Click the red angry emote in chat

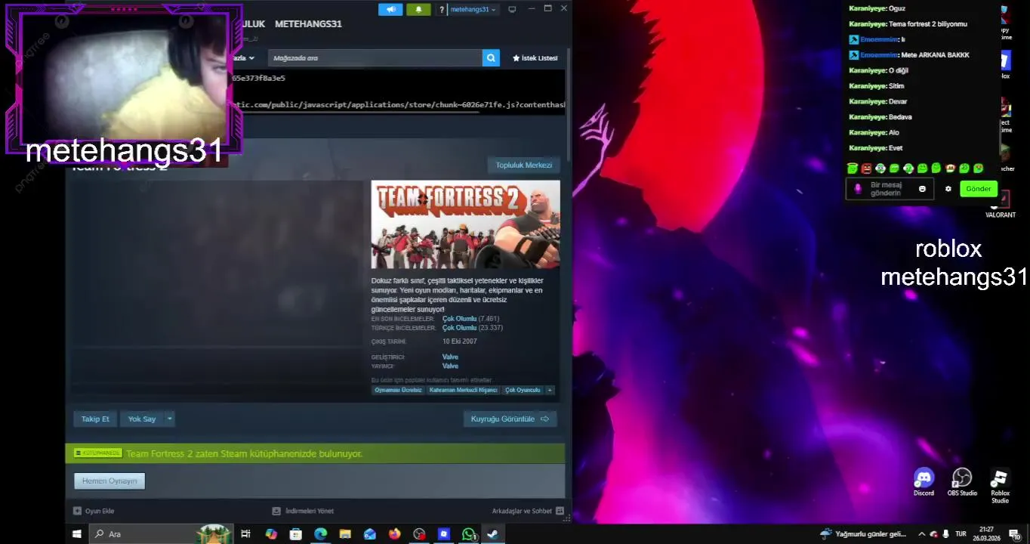[866, 168]
